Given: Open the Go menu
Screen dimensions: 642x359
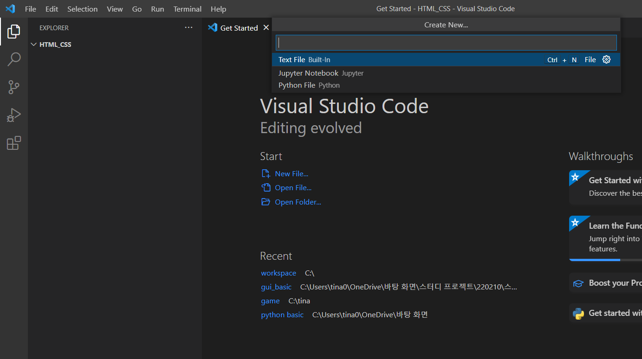Looking at the screenshot, I should pos(137,9).
